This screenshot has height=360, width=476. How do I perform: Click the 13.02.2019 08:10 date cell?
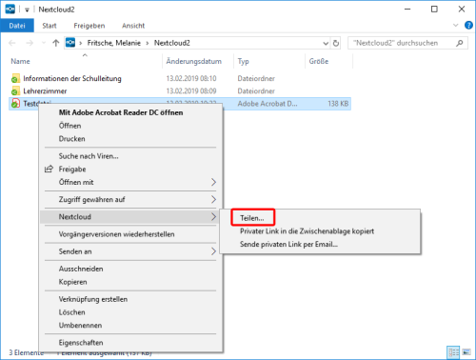[191, 78]
